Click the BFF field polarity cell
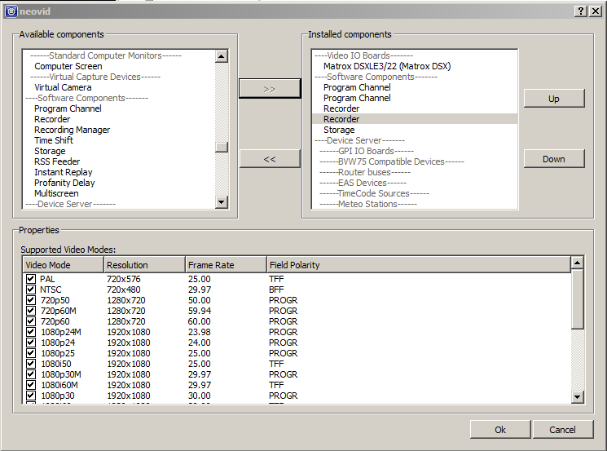 [276, 290]
